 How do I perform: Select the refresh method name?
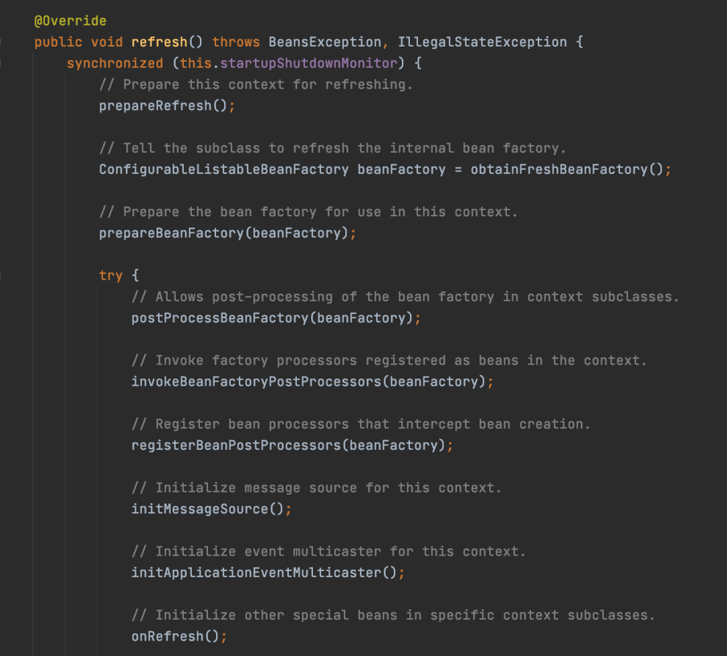159,42
